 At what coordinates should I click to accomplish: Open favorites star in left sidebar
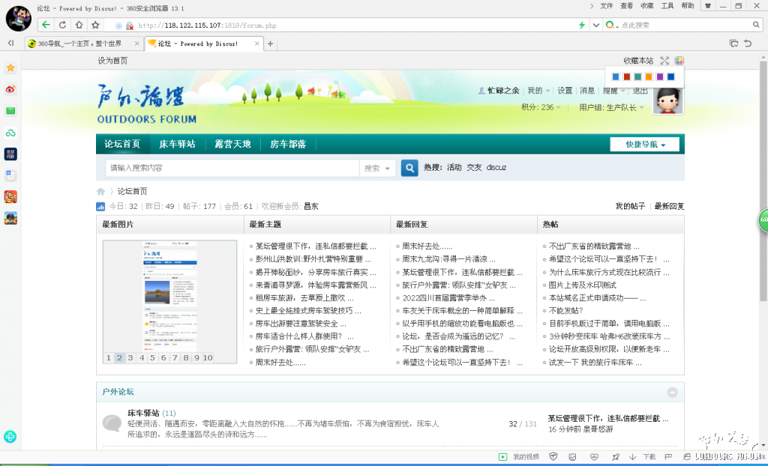click(10, 67)
